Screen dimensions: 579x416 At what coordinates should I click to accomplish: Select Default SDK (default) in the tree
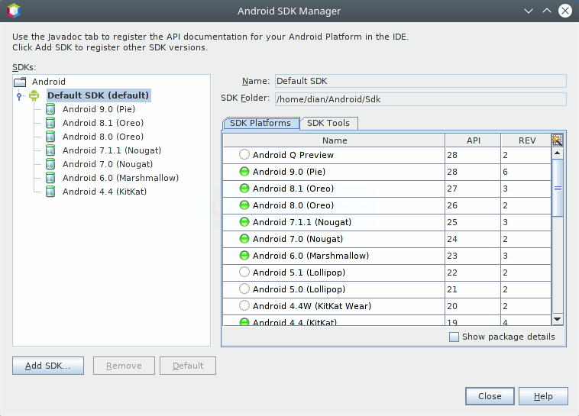[99, 95]
